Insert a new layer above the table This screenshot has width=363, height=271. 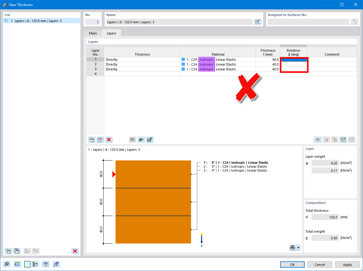(x=91, y=140)
